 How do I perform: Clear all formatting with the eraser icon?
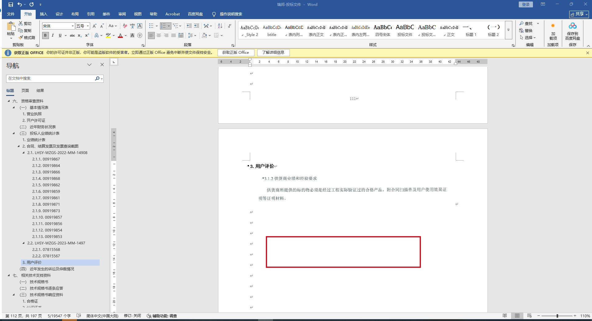tap(125, 26)
